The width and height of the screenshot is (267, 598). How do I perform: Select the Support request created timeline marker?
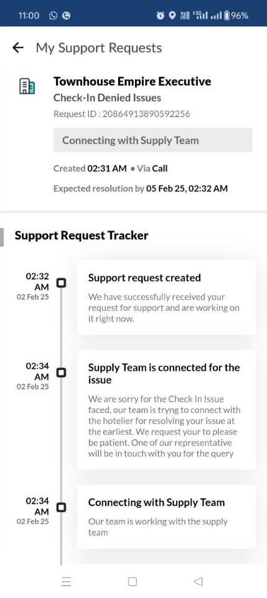tap(61, 283)
